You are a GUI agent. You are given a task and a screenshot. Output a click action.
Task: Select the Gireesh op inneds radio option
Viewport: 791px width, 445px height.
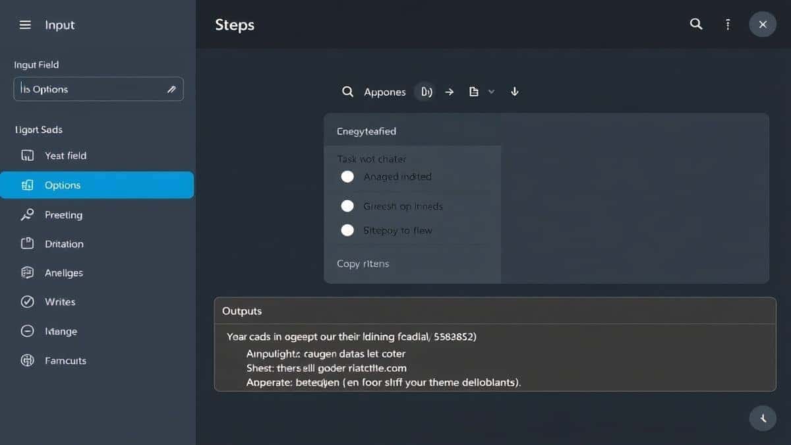click(x=347, y=206)
